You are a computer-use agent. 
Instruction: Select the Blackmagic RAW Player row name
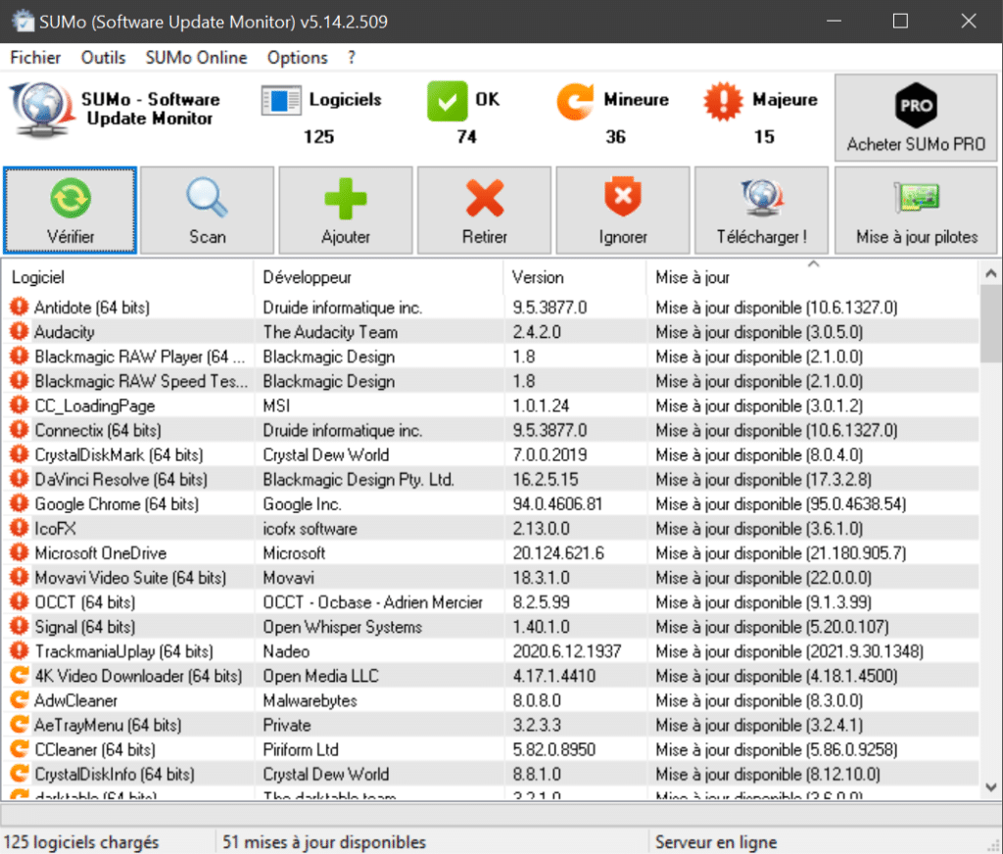pyautogui.click(x=139, y=356)
